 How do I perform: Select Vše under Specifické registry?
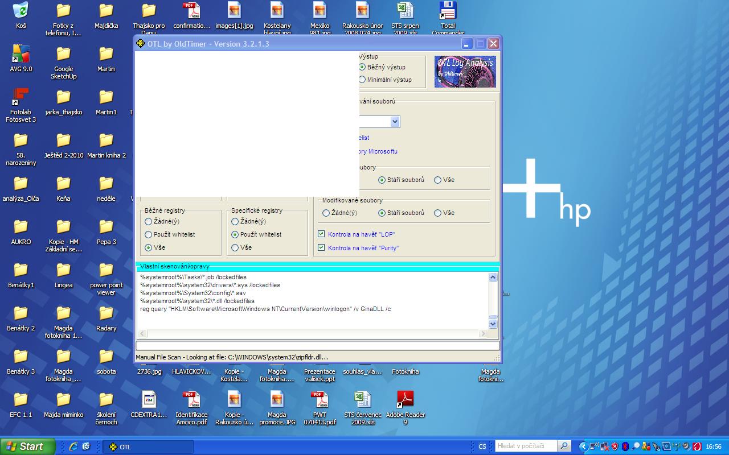click(235, 247)
